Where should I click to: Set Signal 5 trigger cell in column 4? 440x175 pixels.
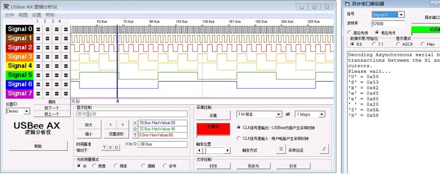pos(66,75)
